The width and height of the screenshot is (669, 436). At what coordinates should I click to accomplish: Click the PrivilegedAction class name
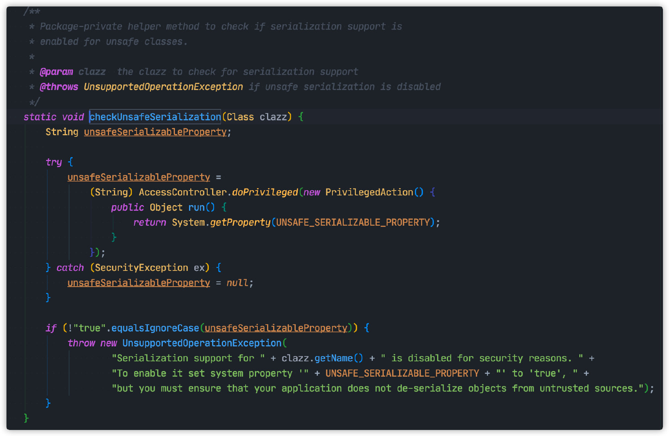click(369, 192)
